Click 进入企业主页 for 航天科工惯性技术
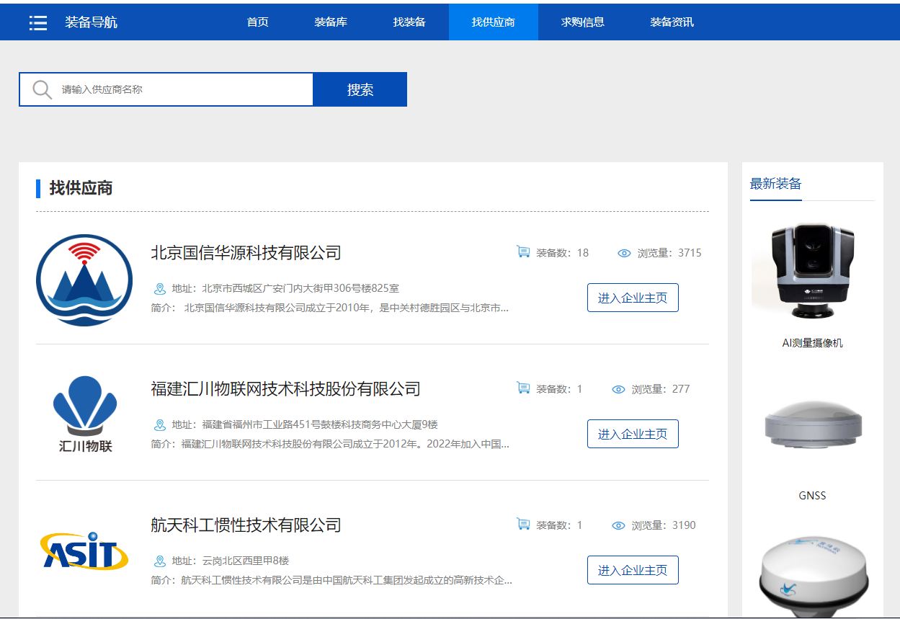 tap(633, 570)
